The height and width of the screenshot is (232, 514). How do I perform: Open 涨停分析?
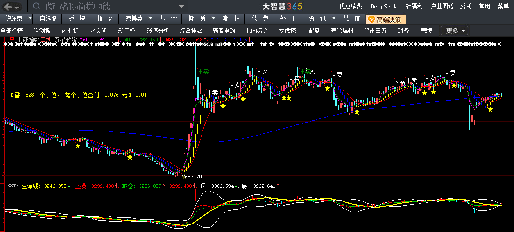point(158,31)
